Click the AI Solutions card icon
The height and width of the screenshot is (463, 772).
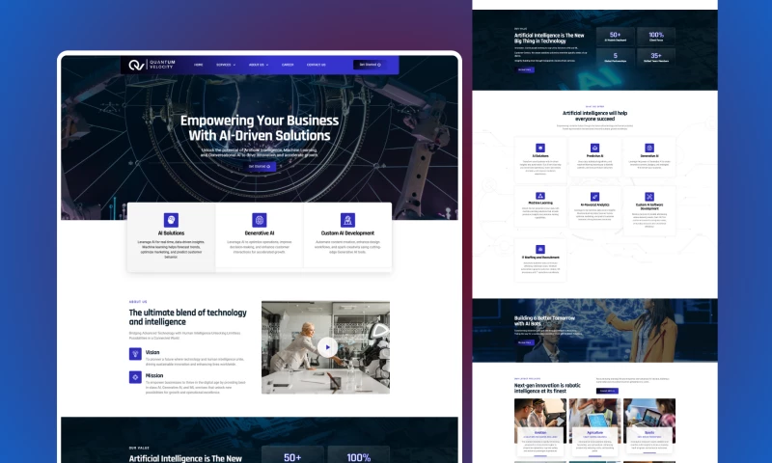tap(171, 220)
